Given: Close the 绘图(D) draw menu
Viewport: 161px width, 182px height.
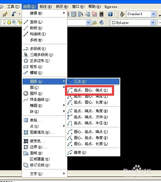Looking at the screenshot, I should (x=29, y=7).
